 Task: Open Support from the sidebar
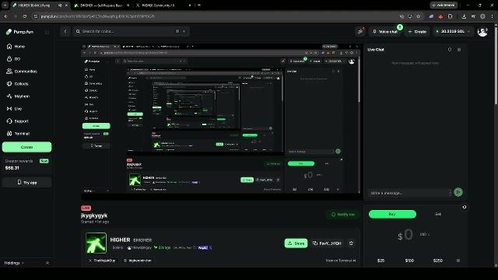click(x=17, y=121)
